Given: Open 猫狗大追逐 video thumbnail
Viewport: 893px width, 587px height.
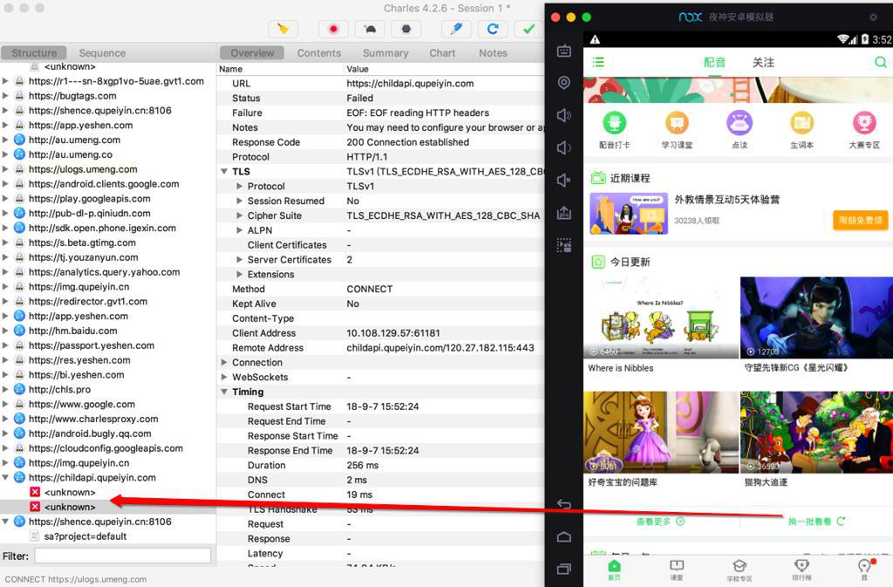Looking at the screenshot, I should (816, 432).
